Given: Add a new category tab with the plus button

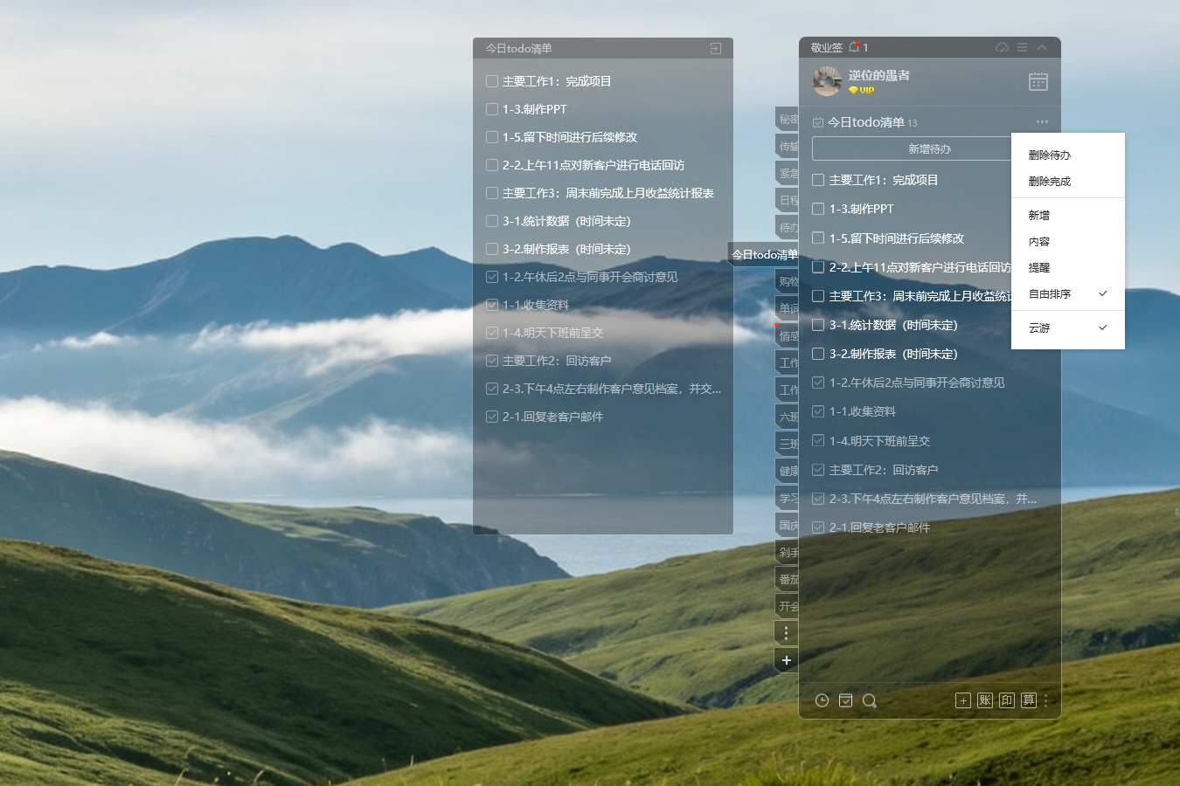Looking at the screenshot, I should (786, 660).
